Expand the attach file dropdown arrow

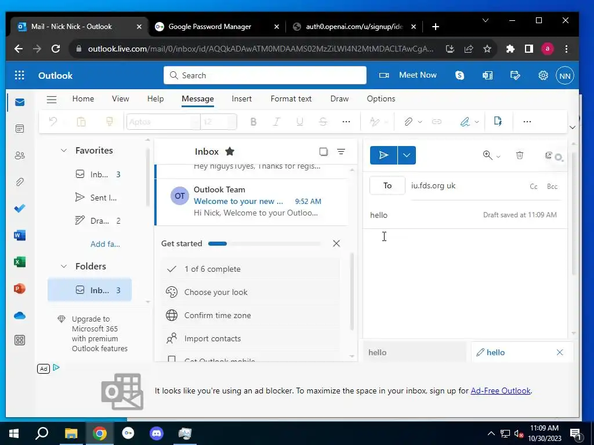tap(420, 122)
